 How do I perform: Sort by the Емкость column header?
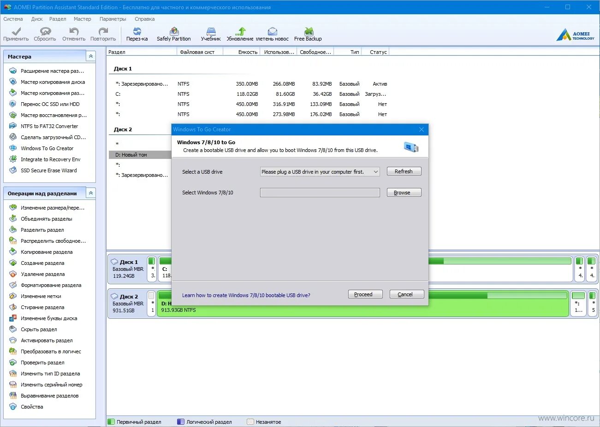242,52
